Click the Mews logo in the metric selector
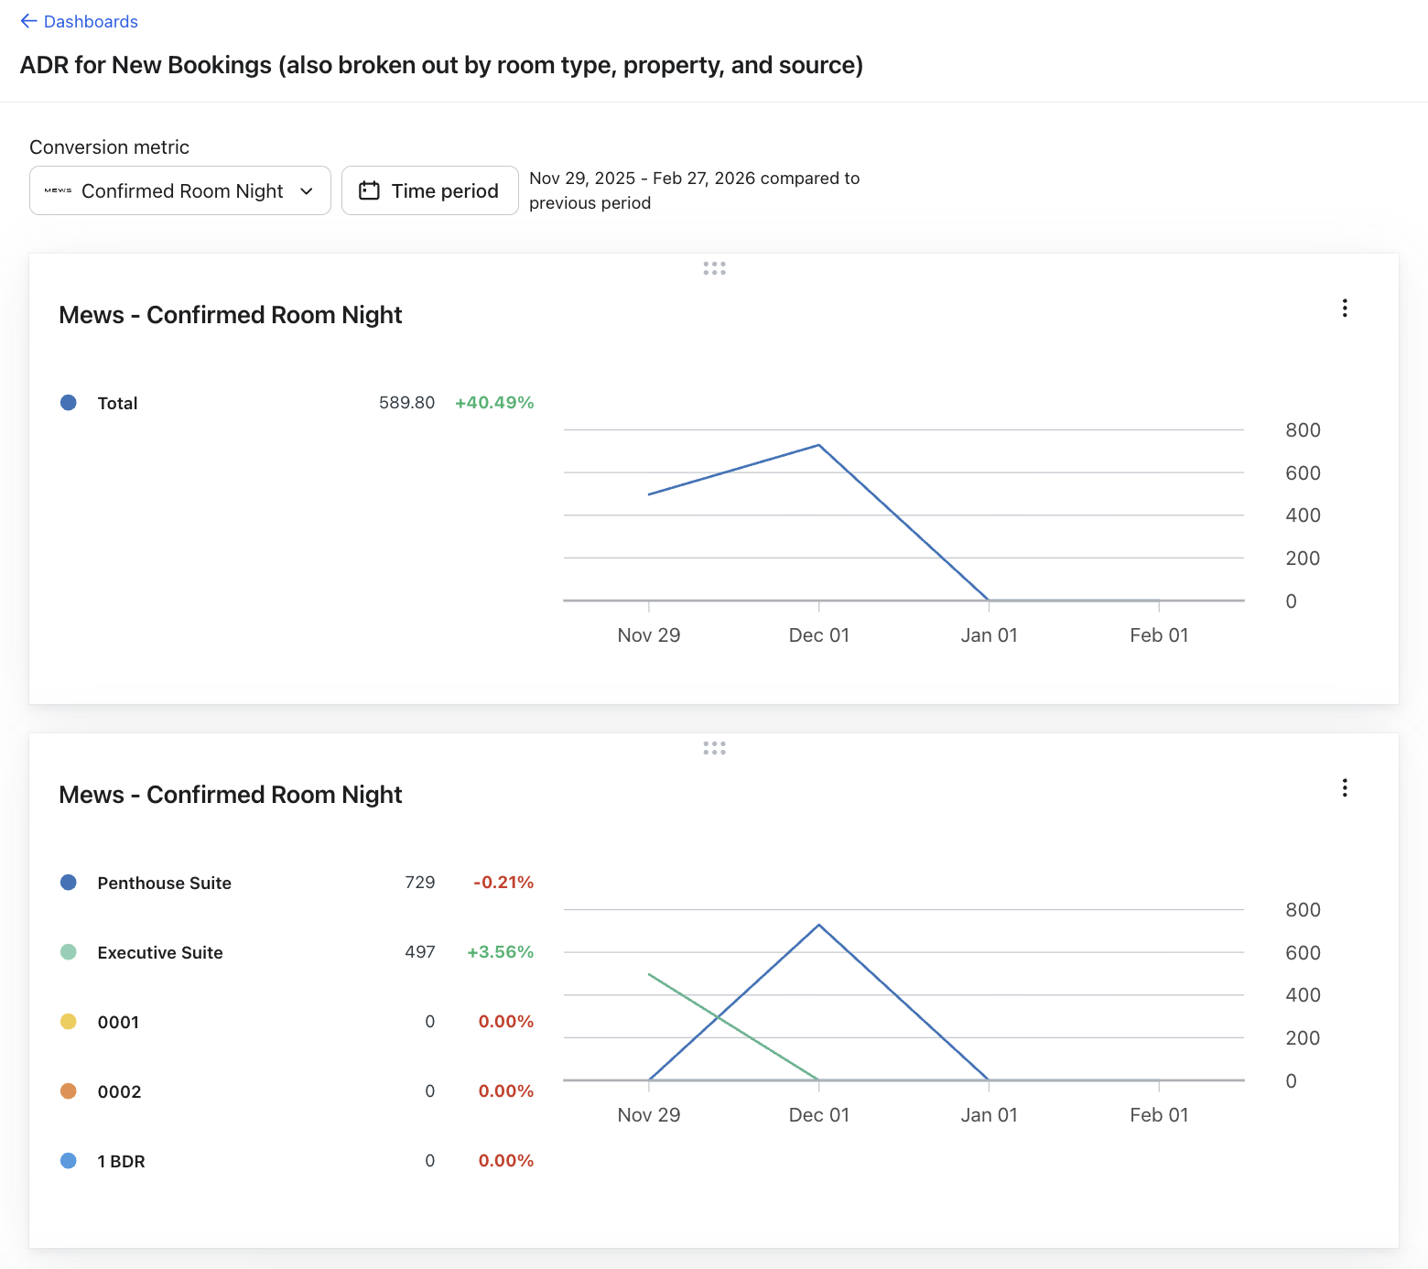This screenshot has width=1428, height=1269. [x=58, y=190]
